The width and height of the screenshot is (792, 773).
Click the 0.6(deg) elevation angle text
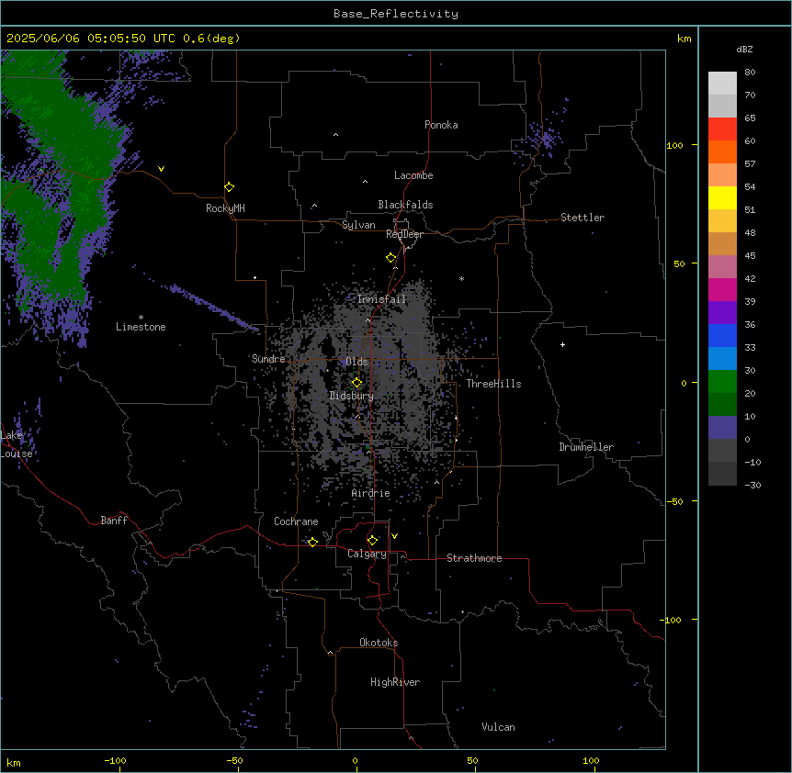pyautogui.click(x=211, y=39)
